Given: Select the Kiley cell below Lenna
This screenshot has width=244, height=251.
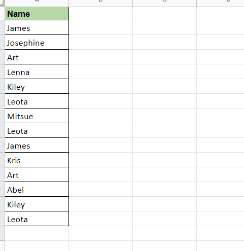Looking at the screenshot, I should (x=37, y=86).
